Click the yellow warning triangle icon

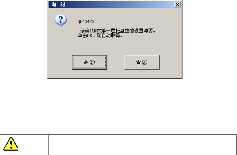click(11, 144)
